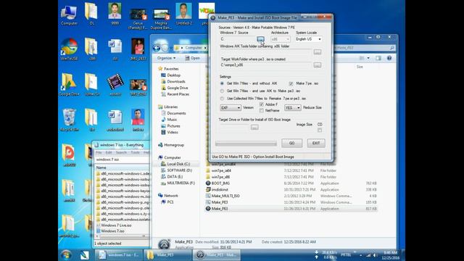Open the YES Reduce Size dropdown
Screen dimensions: 464x261
[292, 108]
